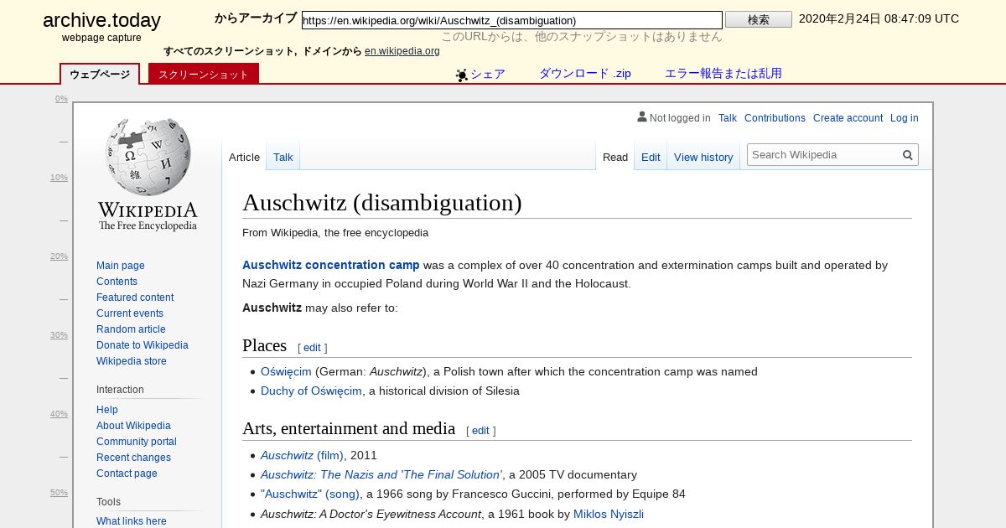Viewport: 1006px width, 528px height.
Task: Open the エラー報告または乱用 link
Action: pyautogui.click(x=723, y=74)
